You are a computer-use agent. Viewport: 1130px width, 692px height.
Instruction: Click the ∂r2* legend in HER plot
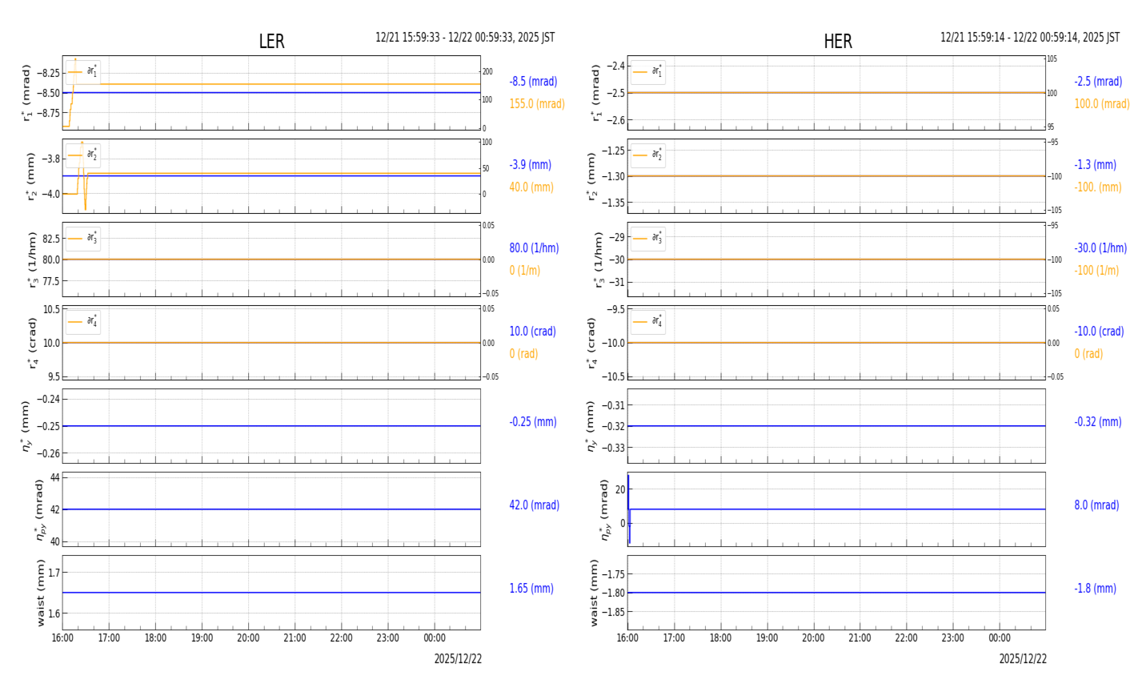pos(647,155)
